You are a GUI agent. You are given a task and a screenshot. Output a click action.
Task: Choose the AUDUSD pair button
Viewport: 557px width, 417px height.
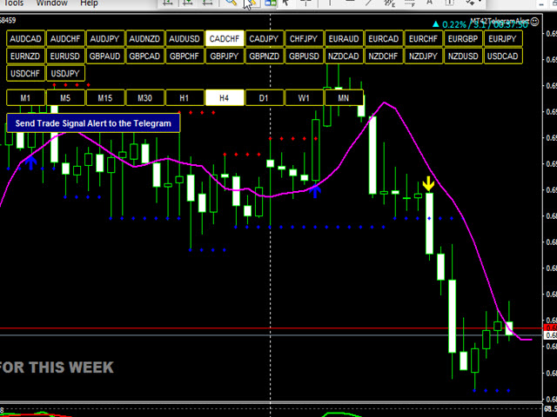click(x=185, y=38)
